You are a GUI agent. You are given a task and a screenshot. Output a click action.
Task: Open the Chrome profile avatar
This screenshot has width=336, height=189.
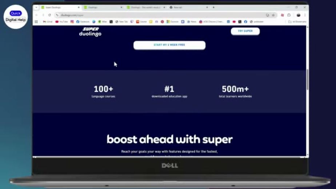299,15
